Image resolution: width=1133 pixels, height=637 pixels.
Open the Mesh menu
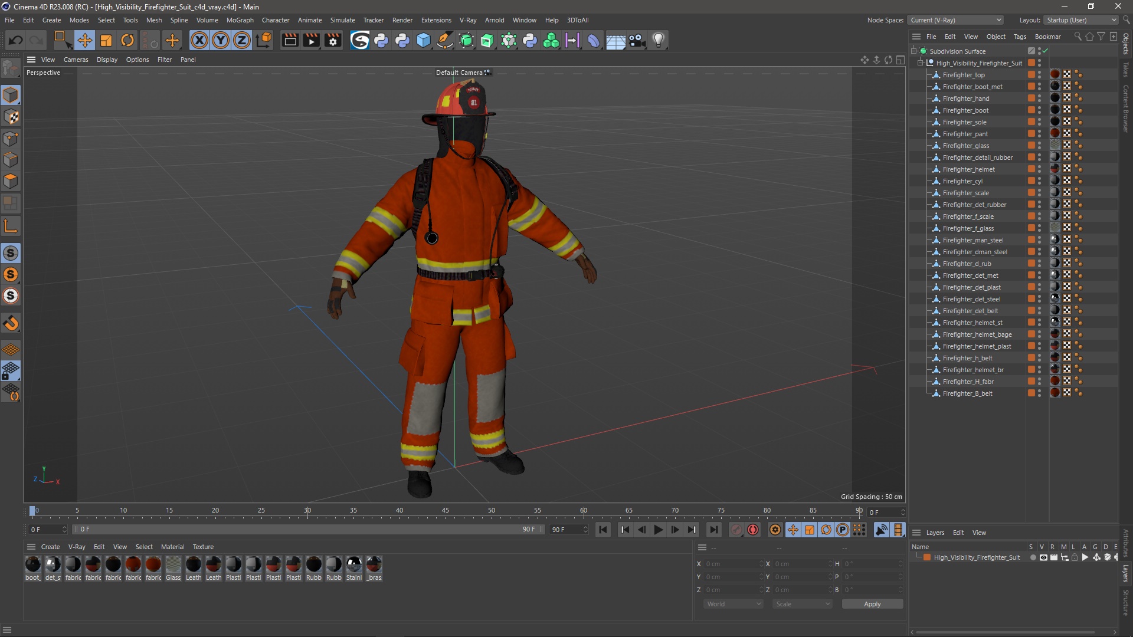(x=154, y=20)
